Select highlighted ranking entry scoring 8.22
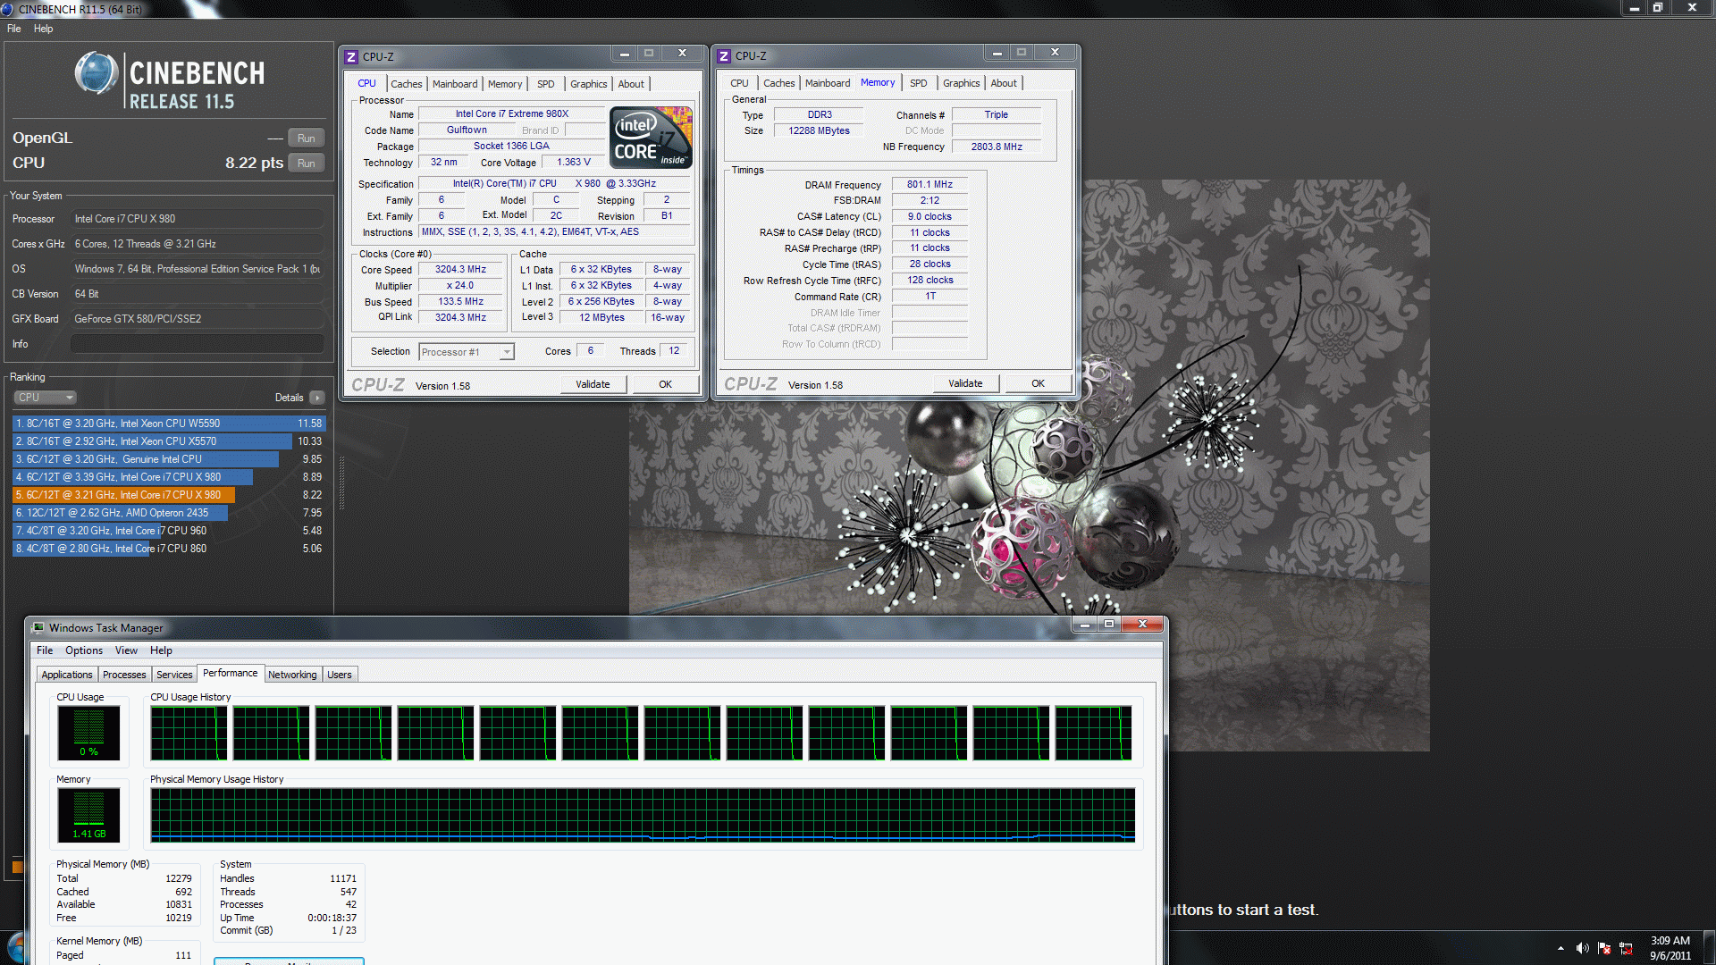1716x965 pixels. [x=169, y=495]
